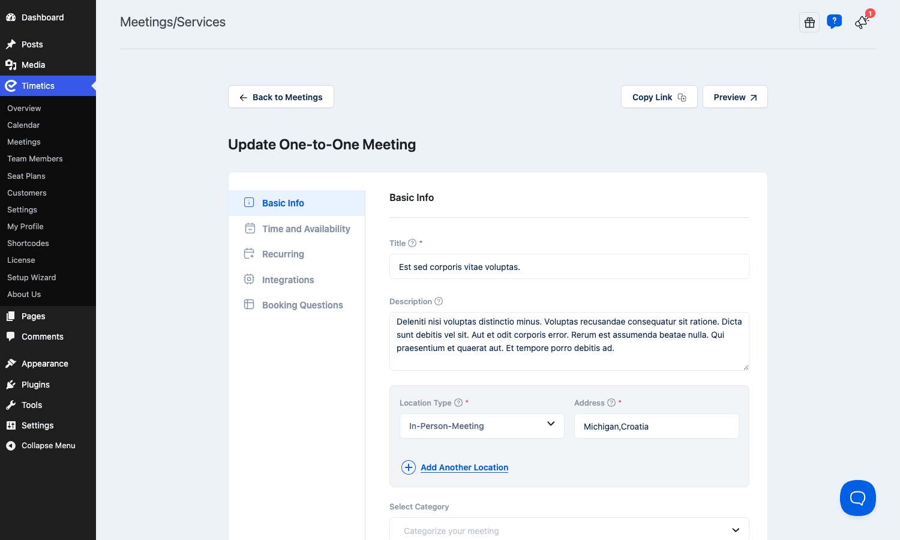Switch to the Recurring tab
The width and height of the screenshot is (900, 540).
coord(297,254)
